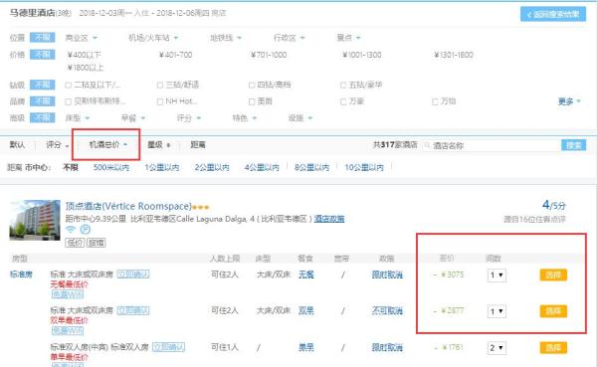Click the 选择 button for ¥3075 room

click(x=553, y=275)
